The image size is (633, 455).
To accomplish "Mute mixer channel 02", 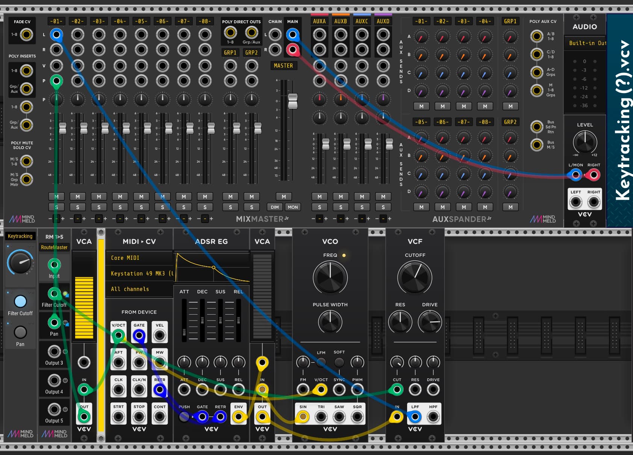I will (x=77, y=196).
